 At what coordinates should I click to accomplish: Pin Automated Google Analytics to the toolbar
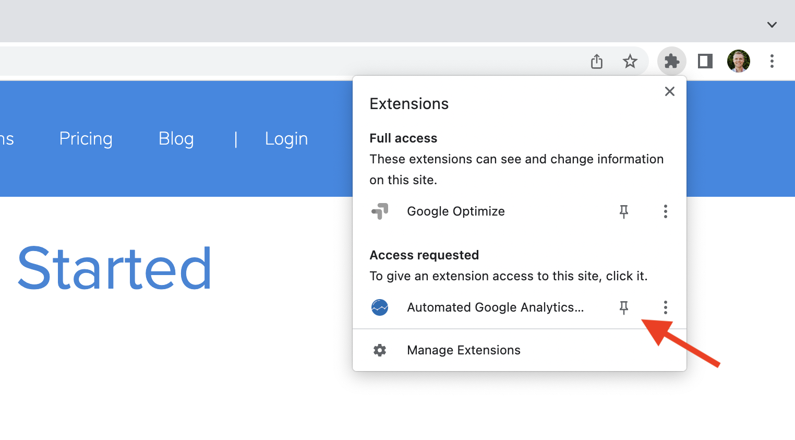[x=624, y=307]
